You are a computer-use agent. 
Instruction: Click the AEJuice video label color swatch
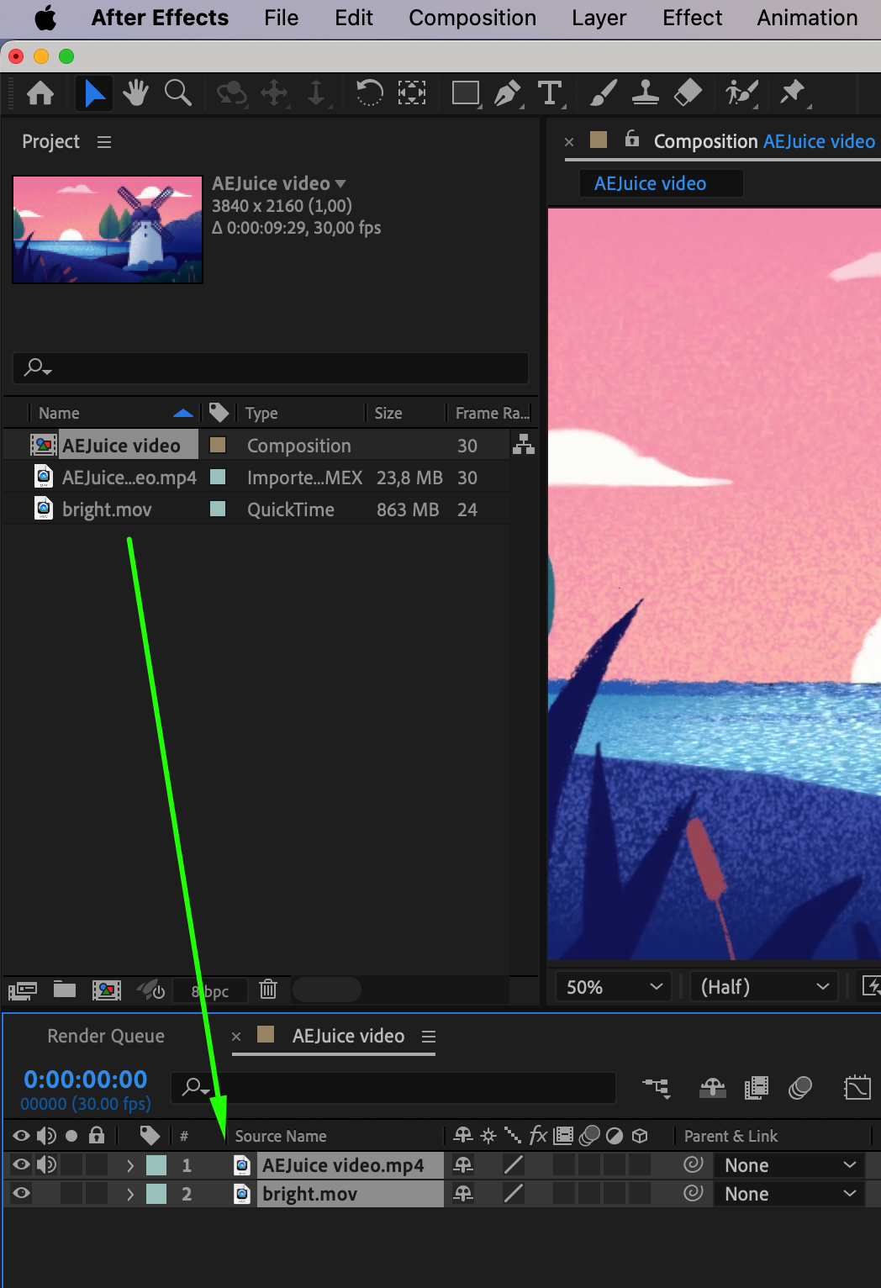coord(218,445)
